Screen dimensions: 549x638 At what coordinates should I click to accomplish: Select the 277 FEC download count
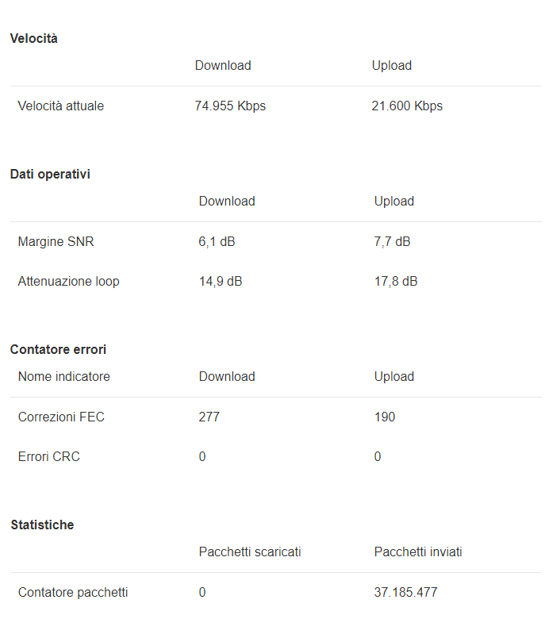pos(209,417)
